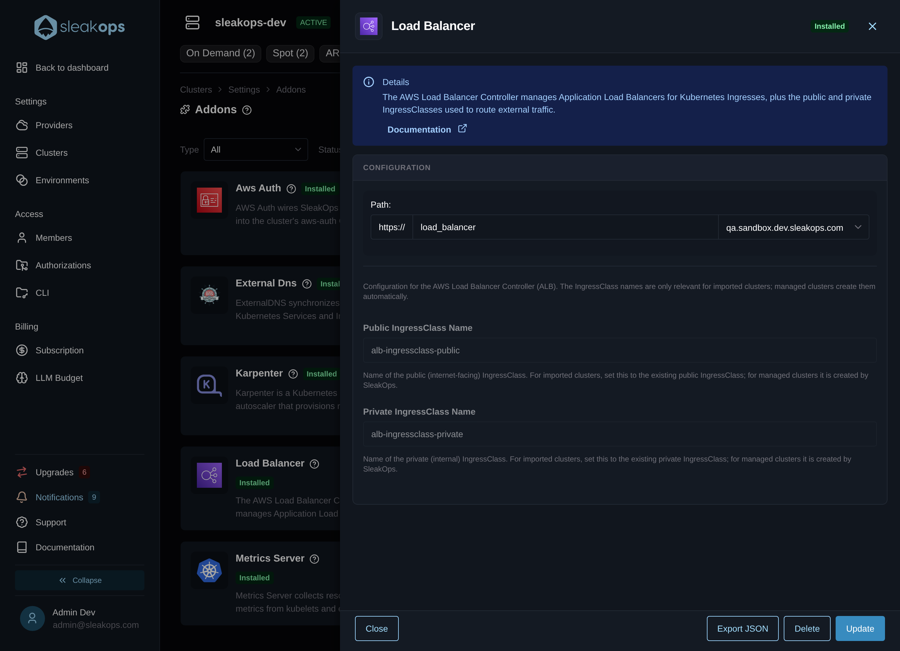This screenshot has width=900, height=651.
Task: Click the LLM Budget brain icon
Action: (x=22, y=377)
